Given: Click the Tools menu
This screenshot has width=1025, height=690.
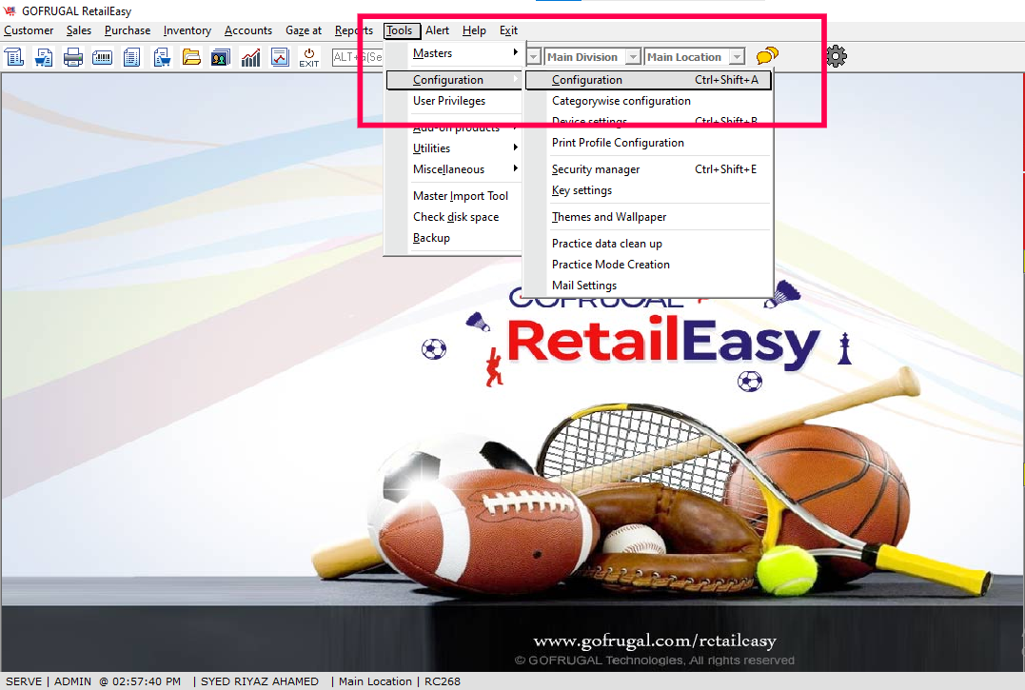Looking at the screenshot, I should (400, 30).
